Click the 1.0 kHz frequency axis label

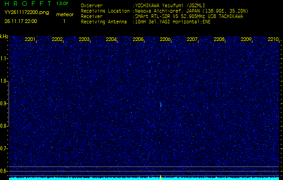point(4,81)
